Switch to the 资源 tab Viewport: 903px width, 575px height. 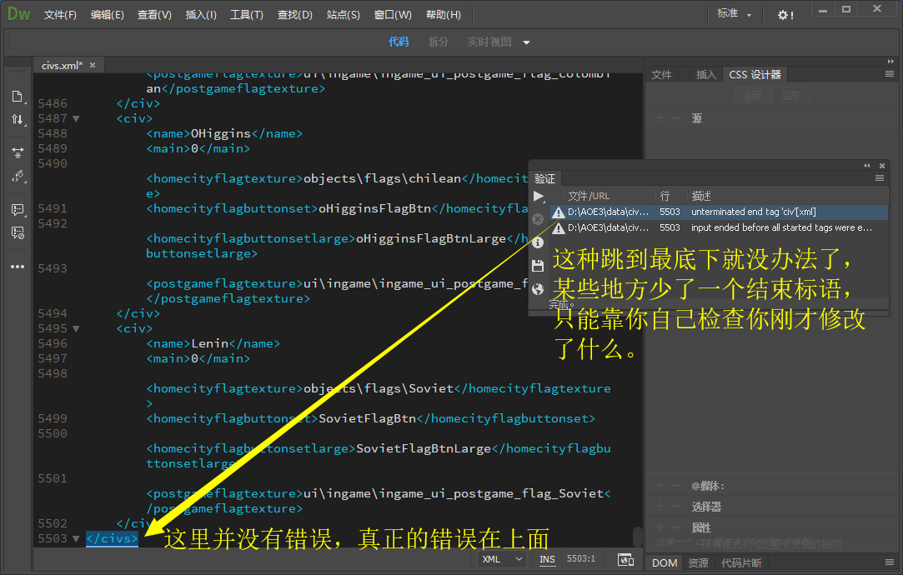click(698, 562)
